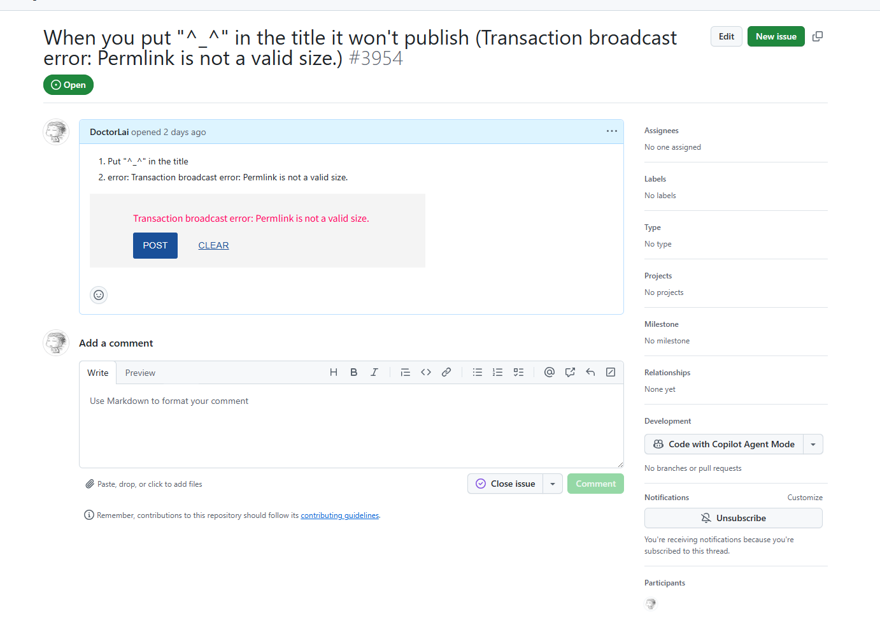
Task: Insert a numbered list
Action: (497, 373)
